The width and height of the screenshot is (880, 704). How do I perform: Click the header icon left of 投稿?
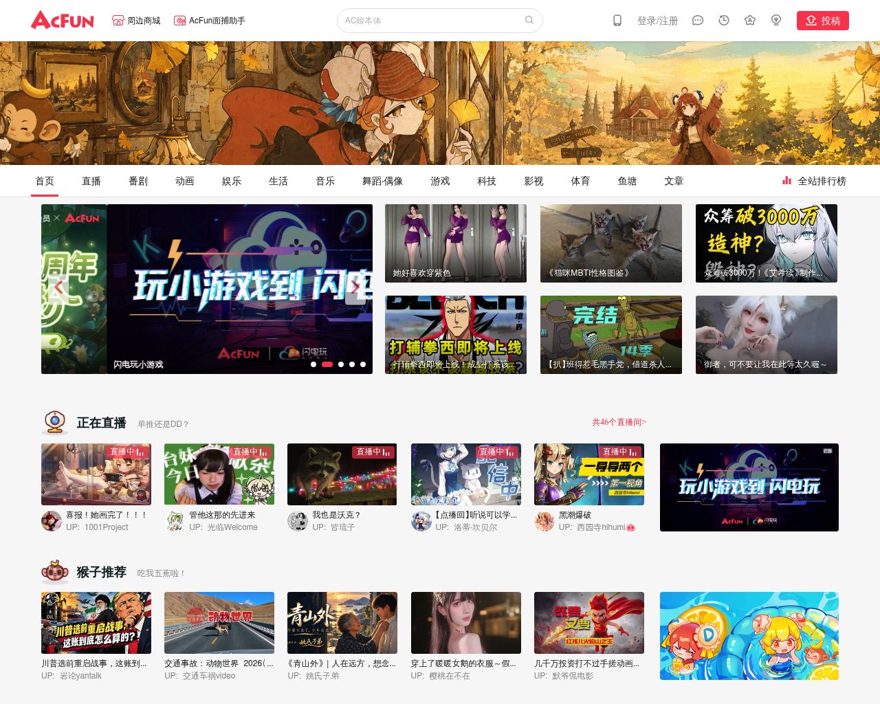[776, 21]
